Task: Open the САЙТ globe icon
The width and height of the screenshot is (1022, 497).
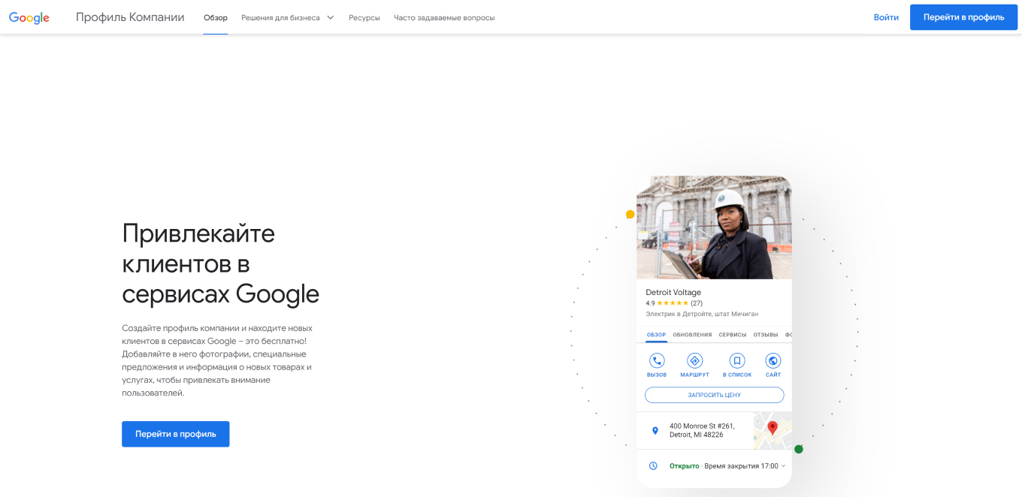Action: pos(773,361)
